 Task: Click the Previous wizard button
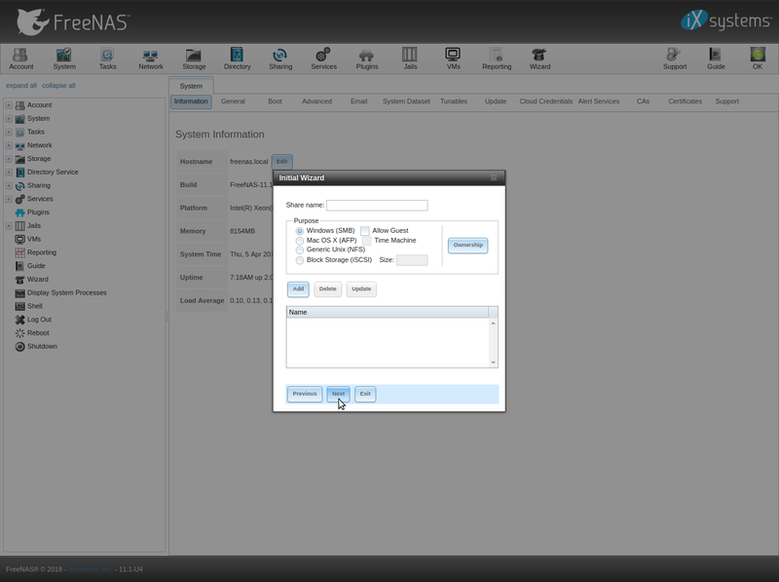[305, 394]
